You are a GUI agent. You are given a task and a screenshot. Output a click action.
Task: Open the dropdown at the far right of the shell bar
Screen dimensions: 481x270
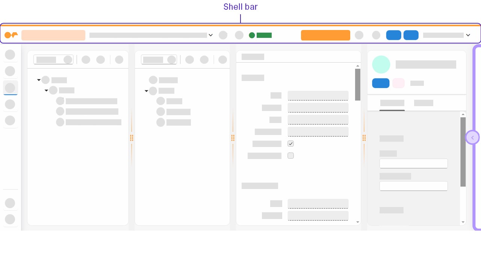pyautogui.click(x=468, y=35)
